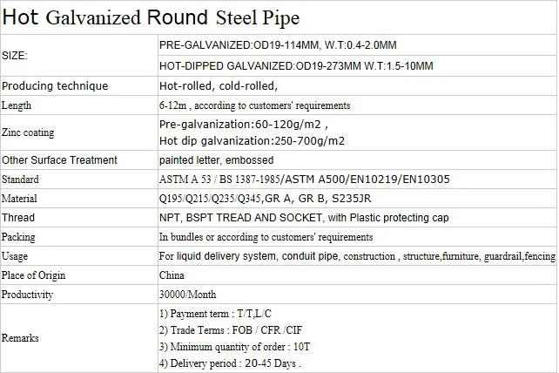Select the painted letter, embossed value
The width and height of the screenshot is (559, 373).
point(216,160)
